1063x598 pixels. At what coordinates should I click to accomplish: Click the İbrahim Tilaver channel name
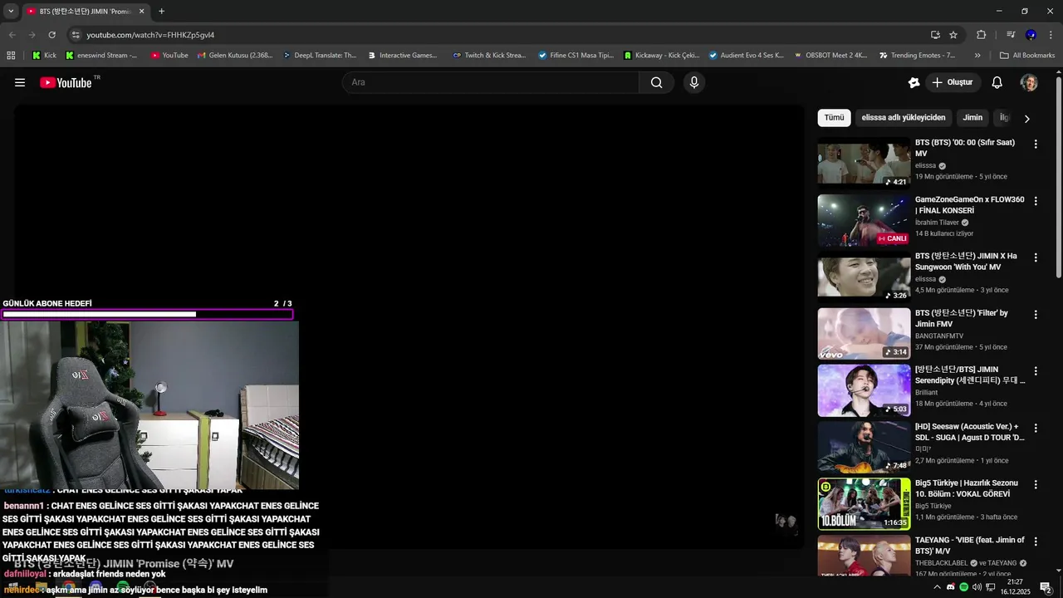click(937, 223)
